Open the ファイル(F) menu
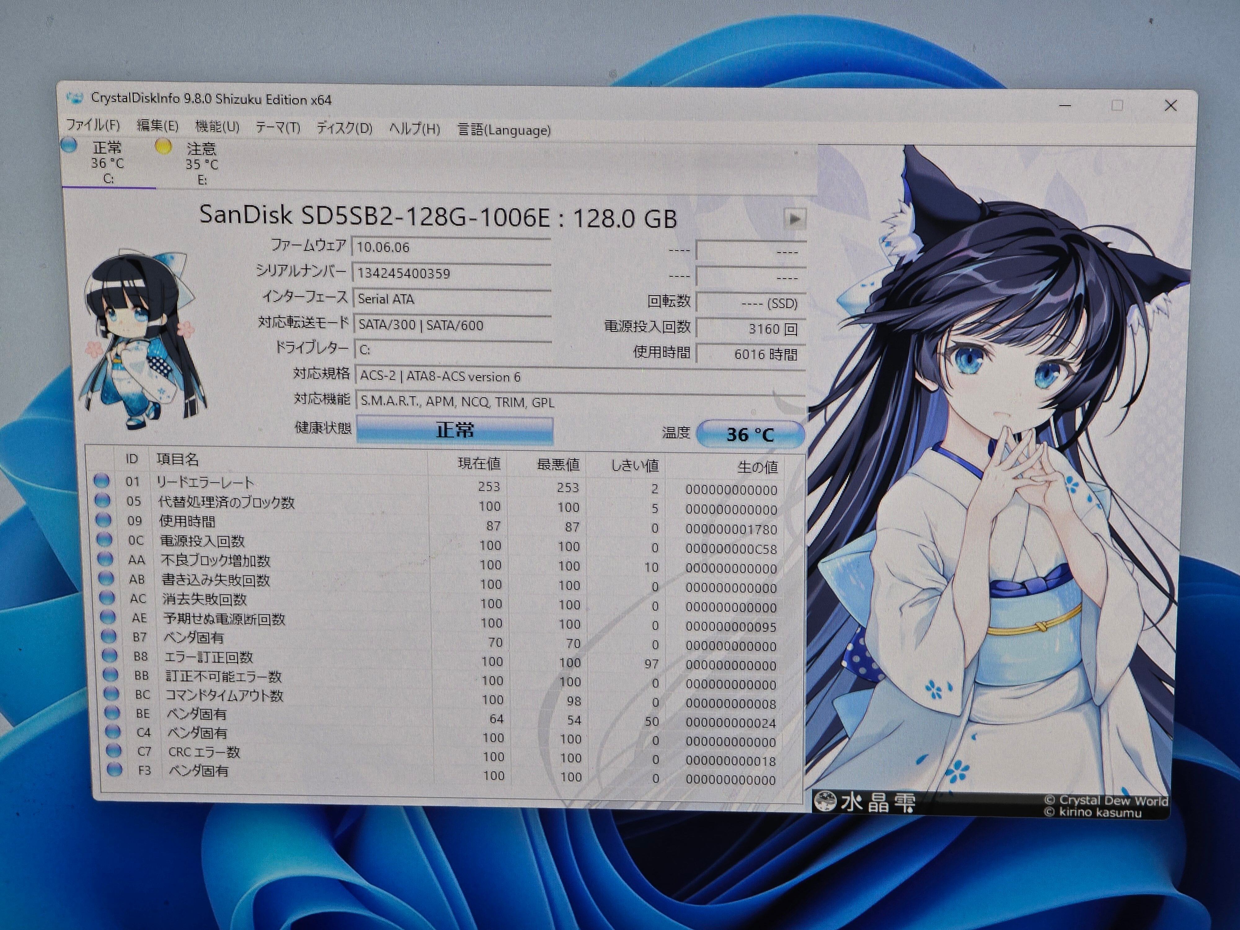The width and height of the screenshot is (1240, 930). pos(94,124)
